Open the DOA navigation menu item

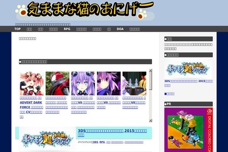(x=120, y=29)
